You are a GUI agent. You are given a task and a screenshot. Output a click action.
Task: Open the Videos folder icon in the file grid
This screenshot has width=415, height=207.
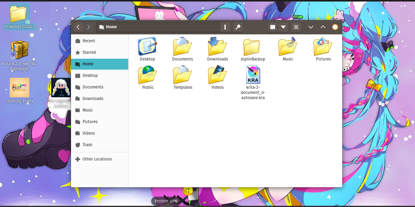coord(217,75)
